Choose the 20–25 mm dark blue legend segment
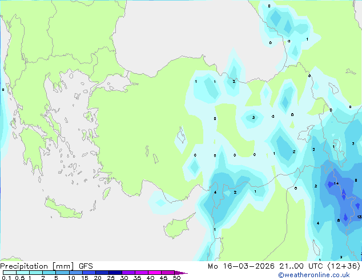Image resolution: width=362 pixels, height=280 pixels. tap(102, 273)
